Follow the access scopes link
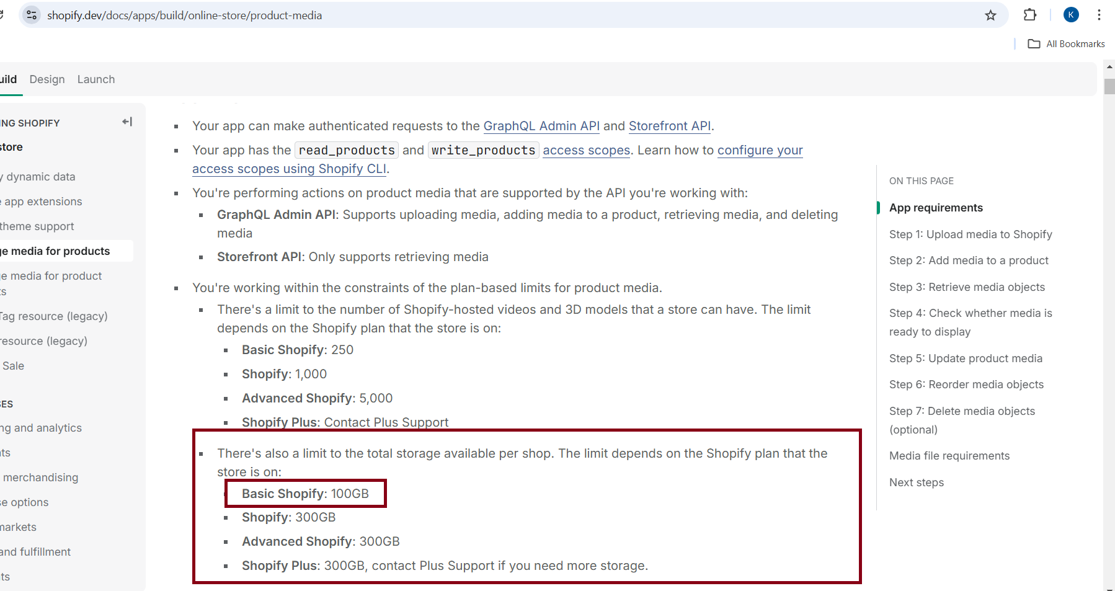The width and height of the screenshot is (1115, 591). (x=586, y=150)
